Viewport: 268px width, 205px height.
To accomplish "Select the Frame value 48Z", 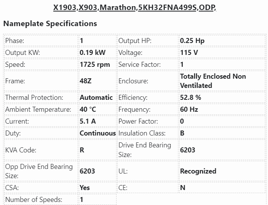I will click(86, 81).
